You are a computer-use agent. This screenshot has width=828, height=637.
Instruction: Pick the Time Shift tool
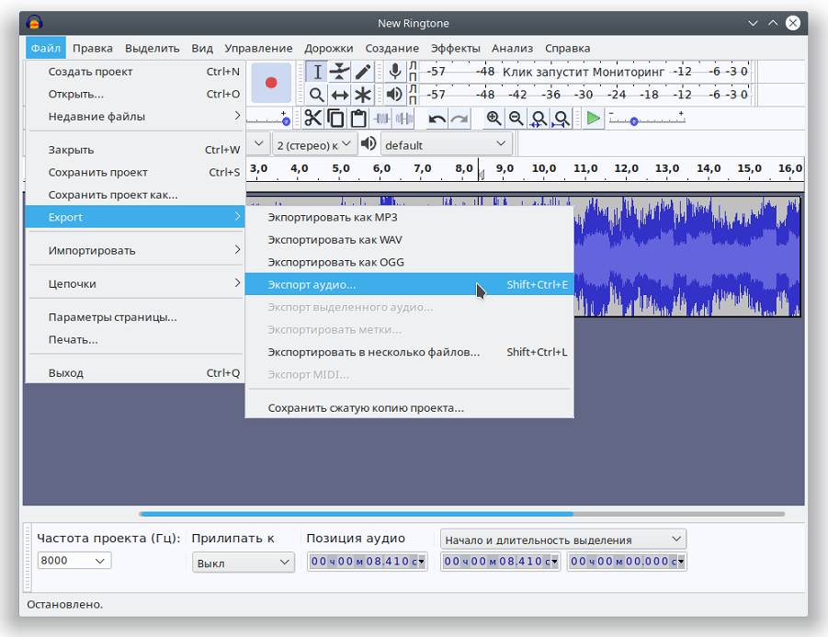pos(340,95)
